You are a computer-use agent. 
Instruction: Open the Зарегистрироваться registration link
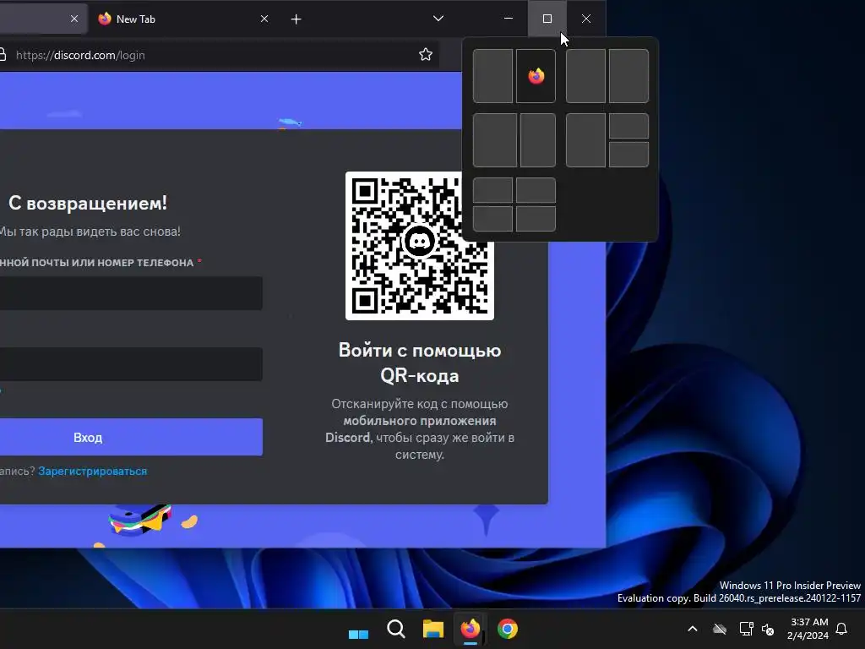[x=93, y=472]
